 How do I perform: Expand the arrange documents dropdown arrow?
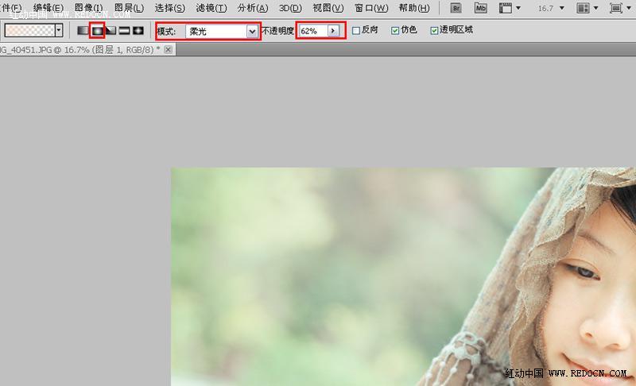pos(595,8)
